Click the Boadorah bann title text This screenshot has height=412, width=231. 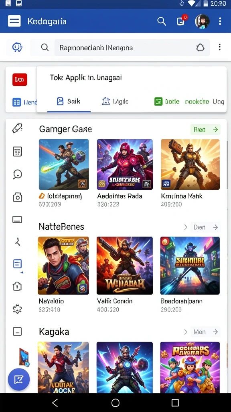[181, 301]
